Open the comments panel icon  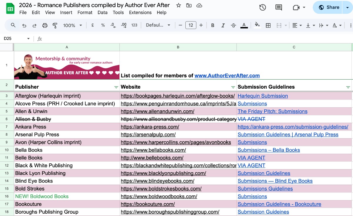tap(278, 8)
